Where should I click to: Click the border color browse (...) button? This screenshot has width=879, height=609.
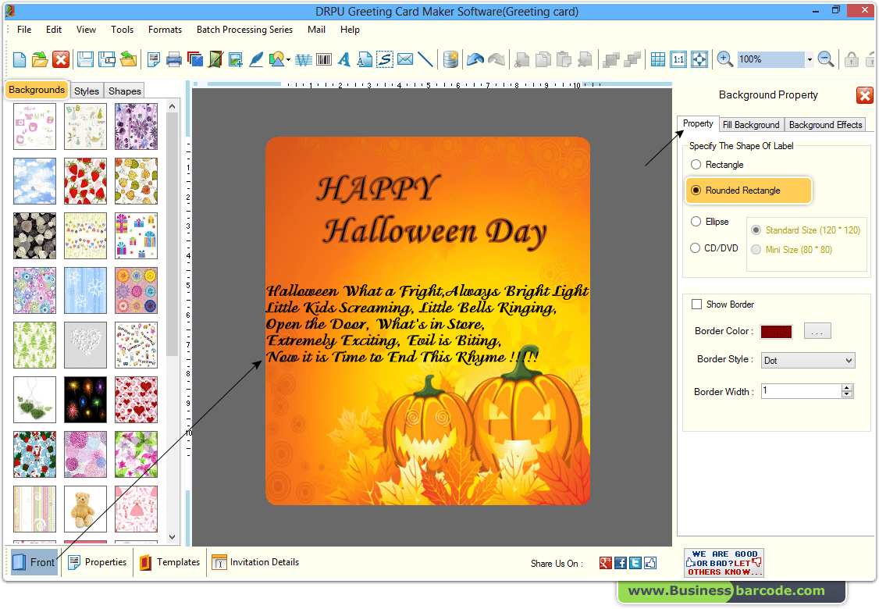pos(817,331)
